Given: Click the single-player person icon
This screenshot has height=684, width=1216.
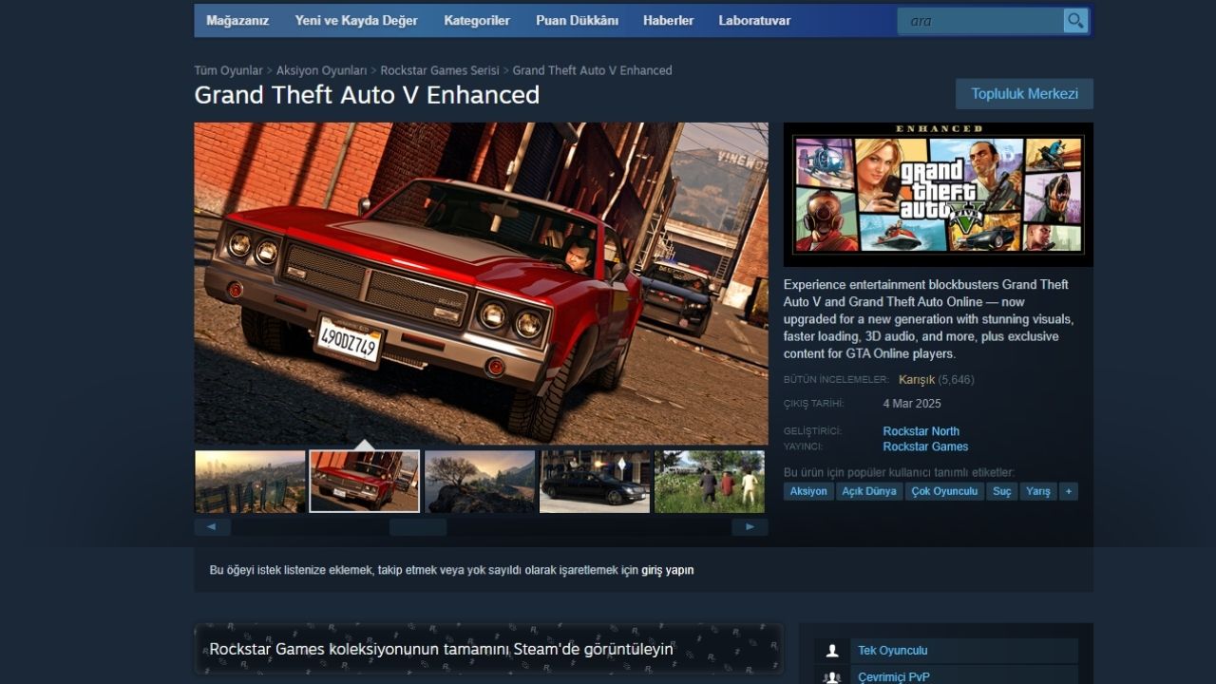Looking at the screenshot, I should pos(832,651).
